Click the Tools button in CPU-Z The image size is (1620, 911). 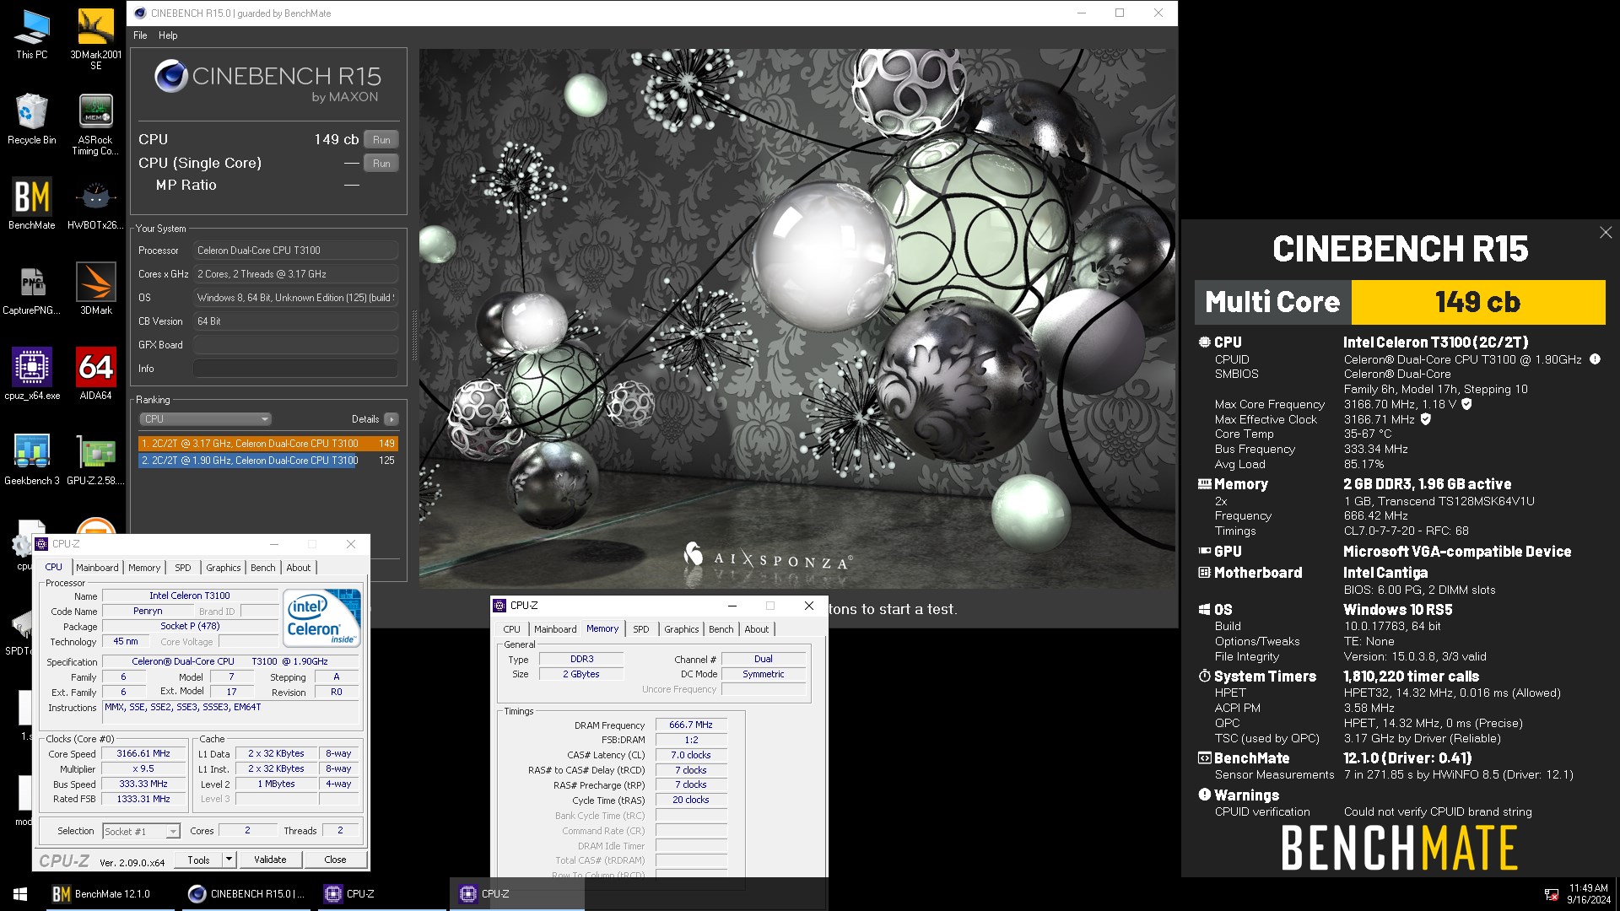198,860
